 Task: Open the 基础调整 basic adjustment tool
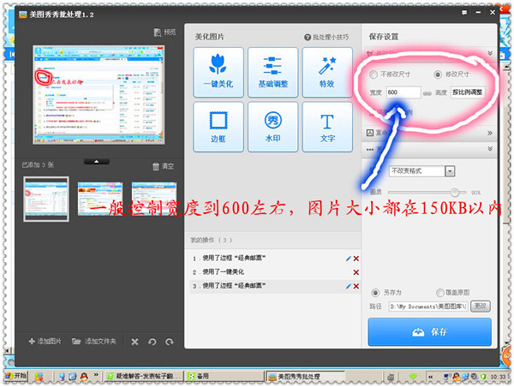272,73
